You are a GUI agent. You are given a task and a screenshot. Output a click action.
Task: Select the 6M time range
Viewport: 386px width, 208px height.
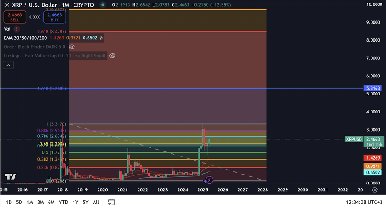coord(51,202)
